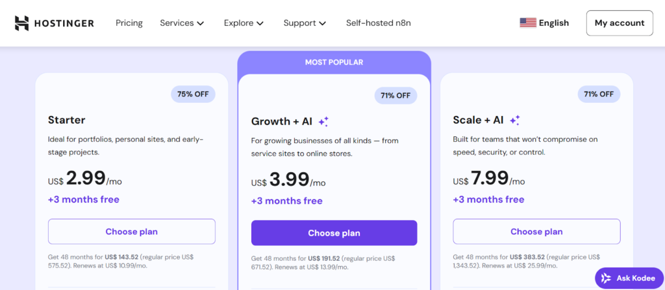Open the Pricing menu item
665x290 pixels.
pyautogui.click(x=129, y=23)
